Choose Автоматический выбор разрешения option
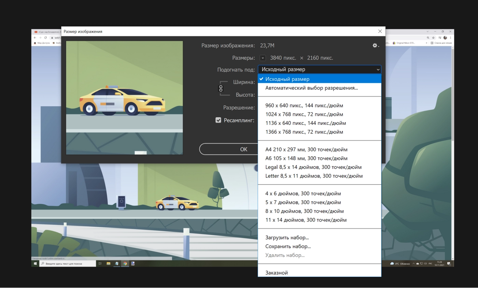Image resolution: width=478 pixels, height=288 pixels. point(319,88)
